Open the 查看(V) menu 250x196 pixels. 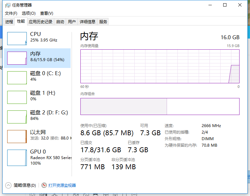[x=46, y=13]
